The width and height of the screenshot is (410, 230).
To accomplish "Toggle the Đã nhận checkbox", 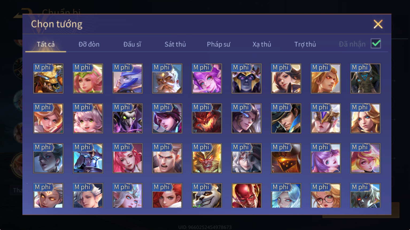I will (376, 43).
